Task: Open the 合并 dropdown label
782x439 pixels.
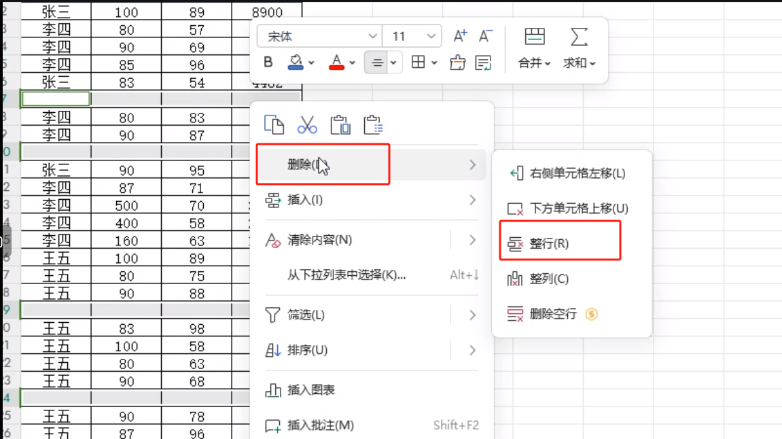Action: 534,63
